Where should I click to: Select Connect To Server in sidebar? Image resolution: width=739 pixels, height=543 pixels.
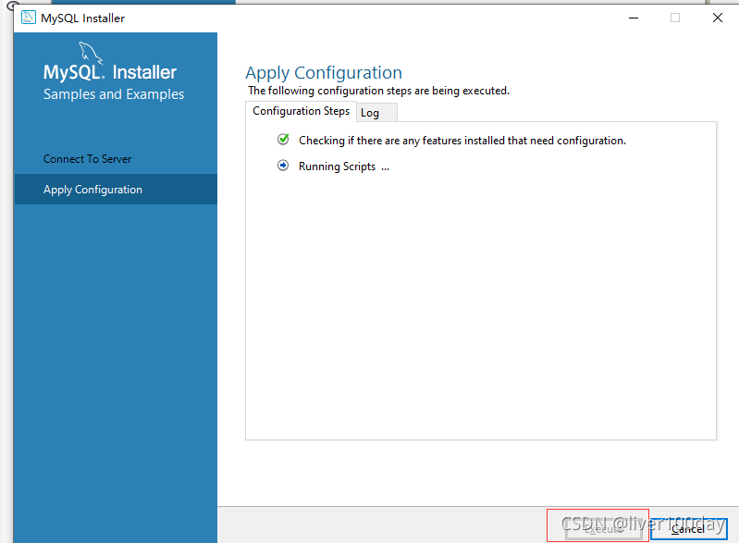pyautogui.click(x=88, y=159)
